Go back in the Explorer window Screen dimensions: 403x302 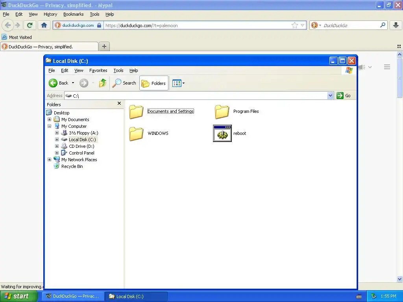tap(58, 83)
